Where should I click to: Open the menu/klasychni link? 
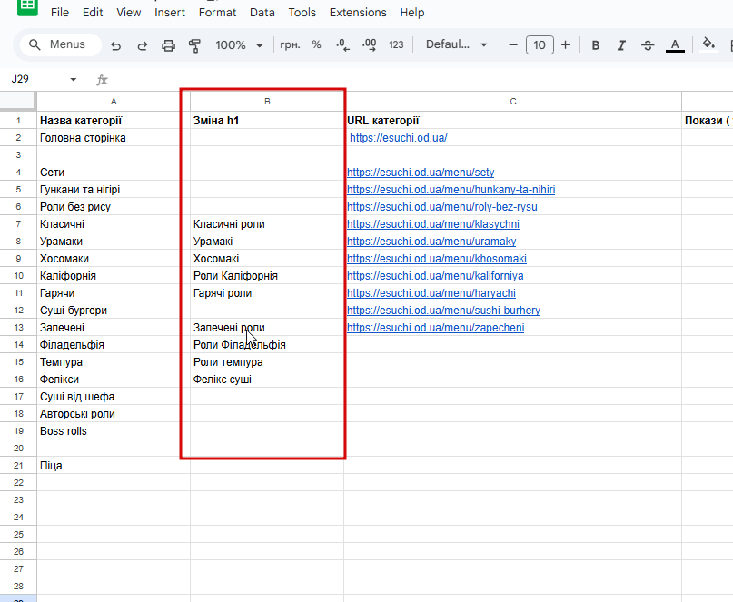pos(433,224)
